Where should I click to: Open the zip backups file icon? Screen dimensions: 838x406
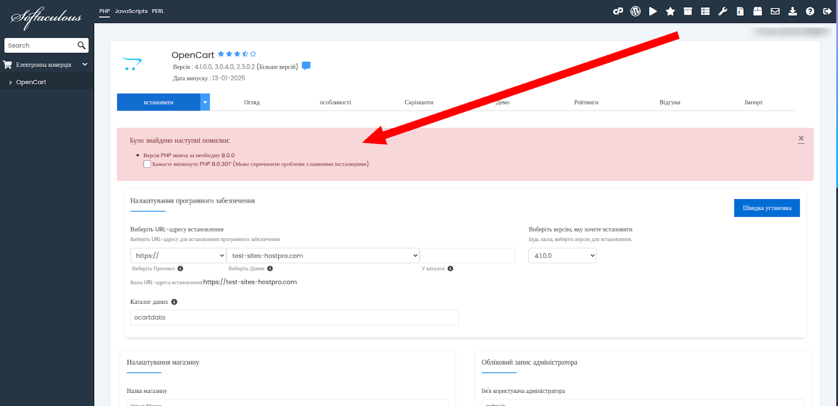[740, 11]
